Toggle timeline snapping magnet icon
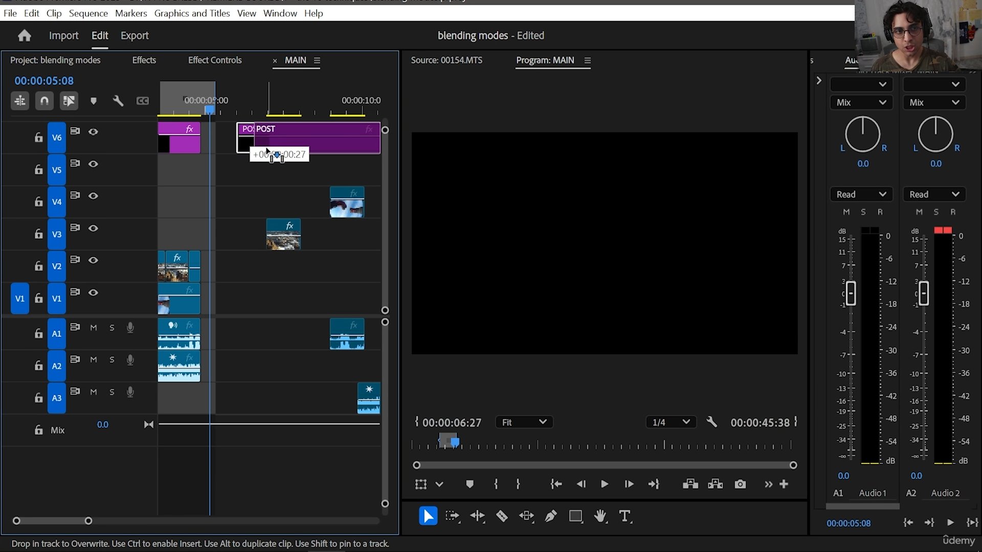Image resolution: width=982 pixels, height=552 pixels. click(x=44, y=101)
